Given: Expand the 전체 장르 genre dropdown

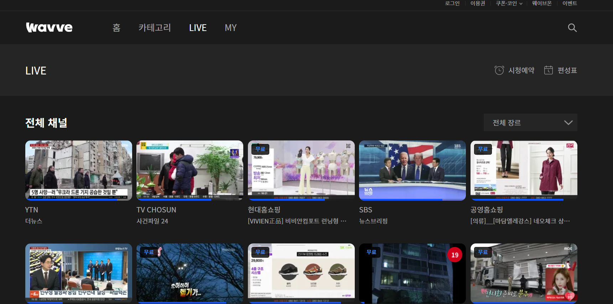Looking at the screenshot, I should [530, 123].
